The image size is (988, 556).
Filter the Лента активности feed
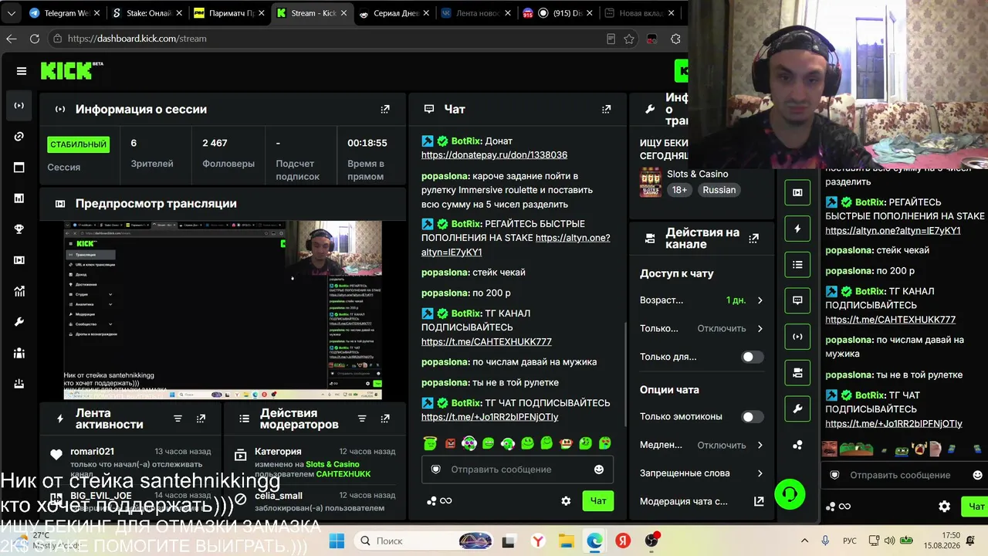[x=178, y=419]
